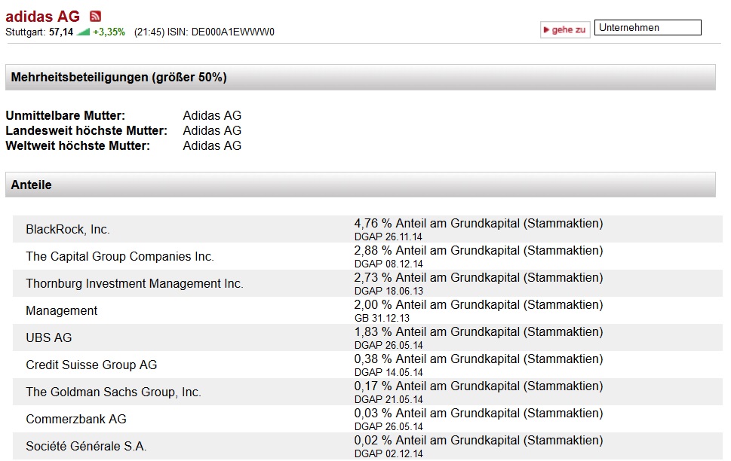The height and width of the screenshot is (461, 731).
Task: Click the Commerzbank AG shareholder entry
Action: tap(76, 419)
